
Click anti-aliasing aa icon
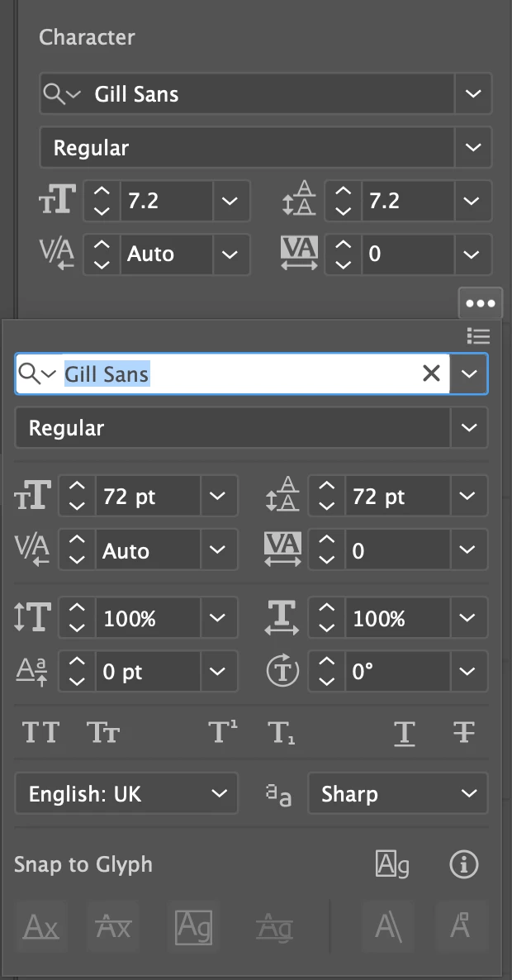click(278, 795)
